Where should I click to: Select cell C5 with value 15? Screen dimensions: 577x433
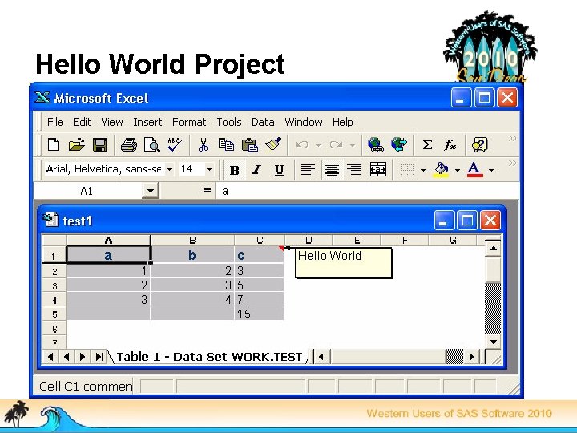[x=259, y=314]
